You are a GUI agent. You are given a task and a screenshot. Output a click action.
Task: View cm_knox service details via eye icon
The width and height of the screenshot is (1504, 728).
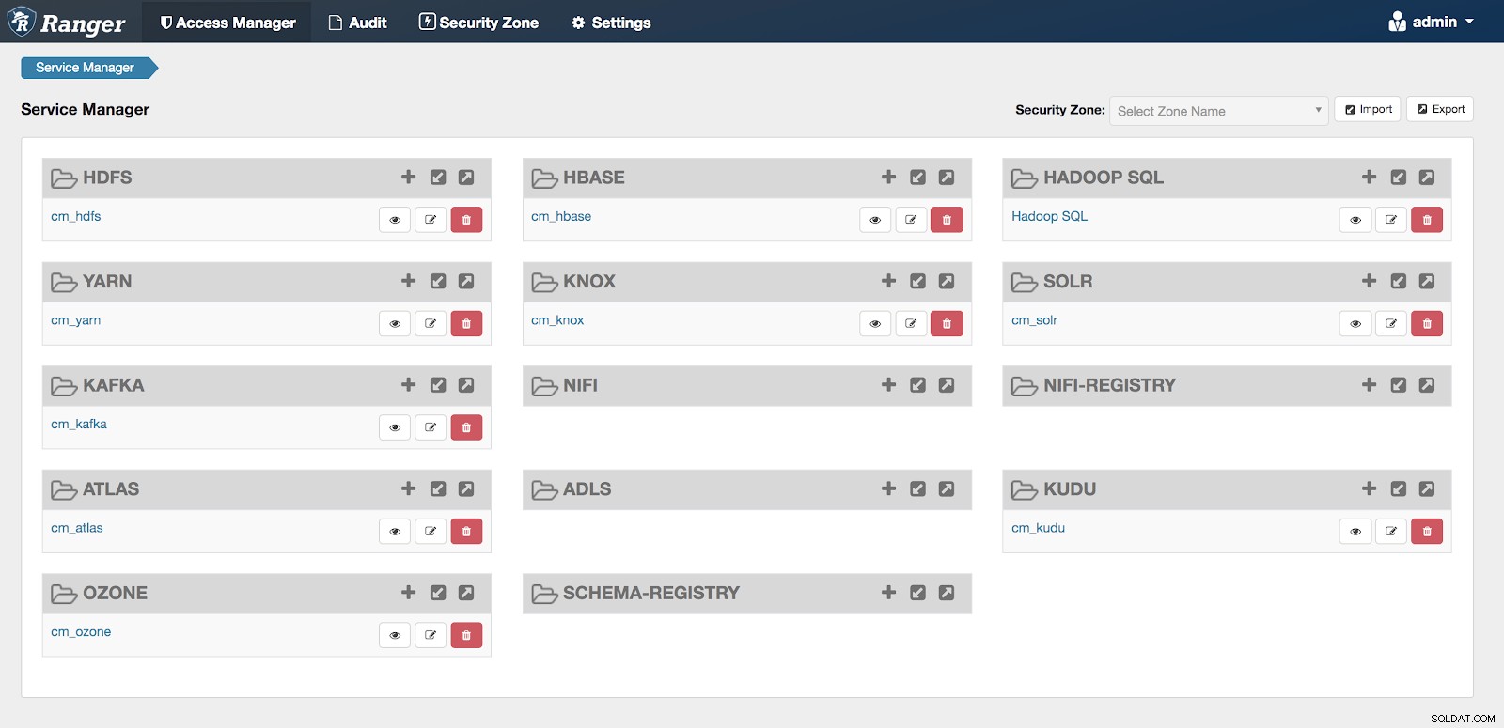click(875, 324)
